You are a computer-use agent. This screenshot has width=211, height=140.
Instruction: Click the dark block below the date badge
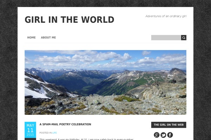30,139
